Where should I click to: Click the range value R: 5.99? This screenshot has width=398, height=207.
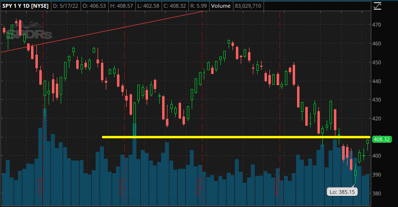pyautogui.click(x=199, y=6)
